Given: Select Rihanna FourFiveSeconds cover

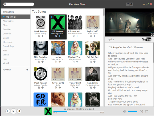Looking at the screenshot, I should [75, 22].
